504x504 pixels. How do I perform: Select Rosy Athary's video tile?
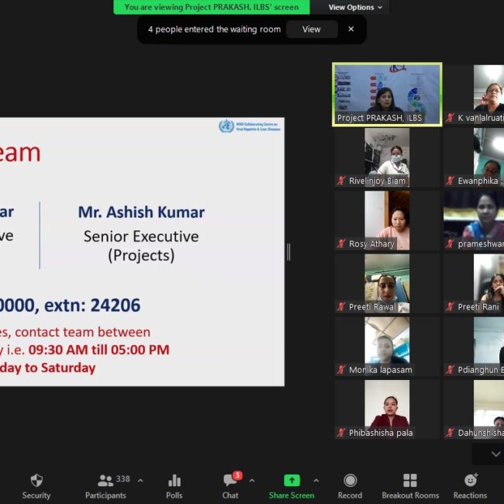pos(387,220)
